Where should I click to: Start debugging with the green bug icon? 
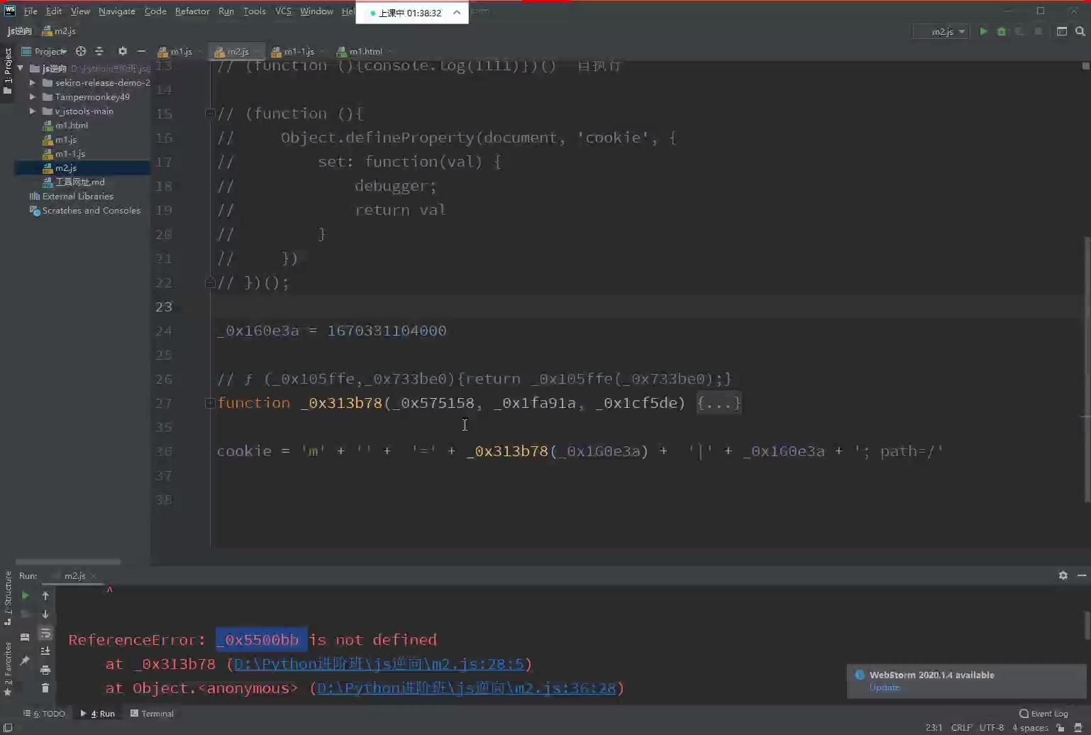pos(1002,31)
